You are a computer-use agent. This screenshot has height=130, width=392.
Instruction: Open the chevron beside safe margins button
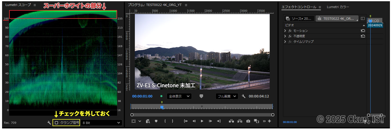[x=140, y=121]
